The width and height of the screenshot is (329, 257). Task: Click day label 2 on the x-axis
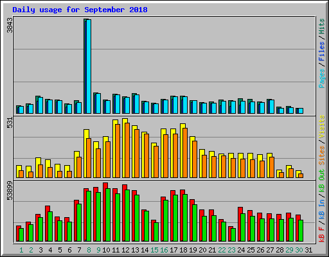click(31, 250)
